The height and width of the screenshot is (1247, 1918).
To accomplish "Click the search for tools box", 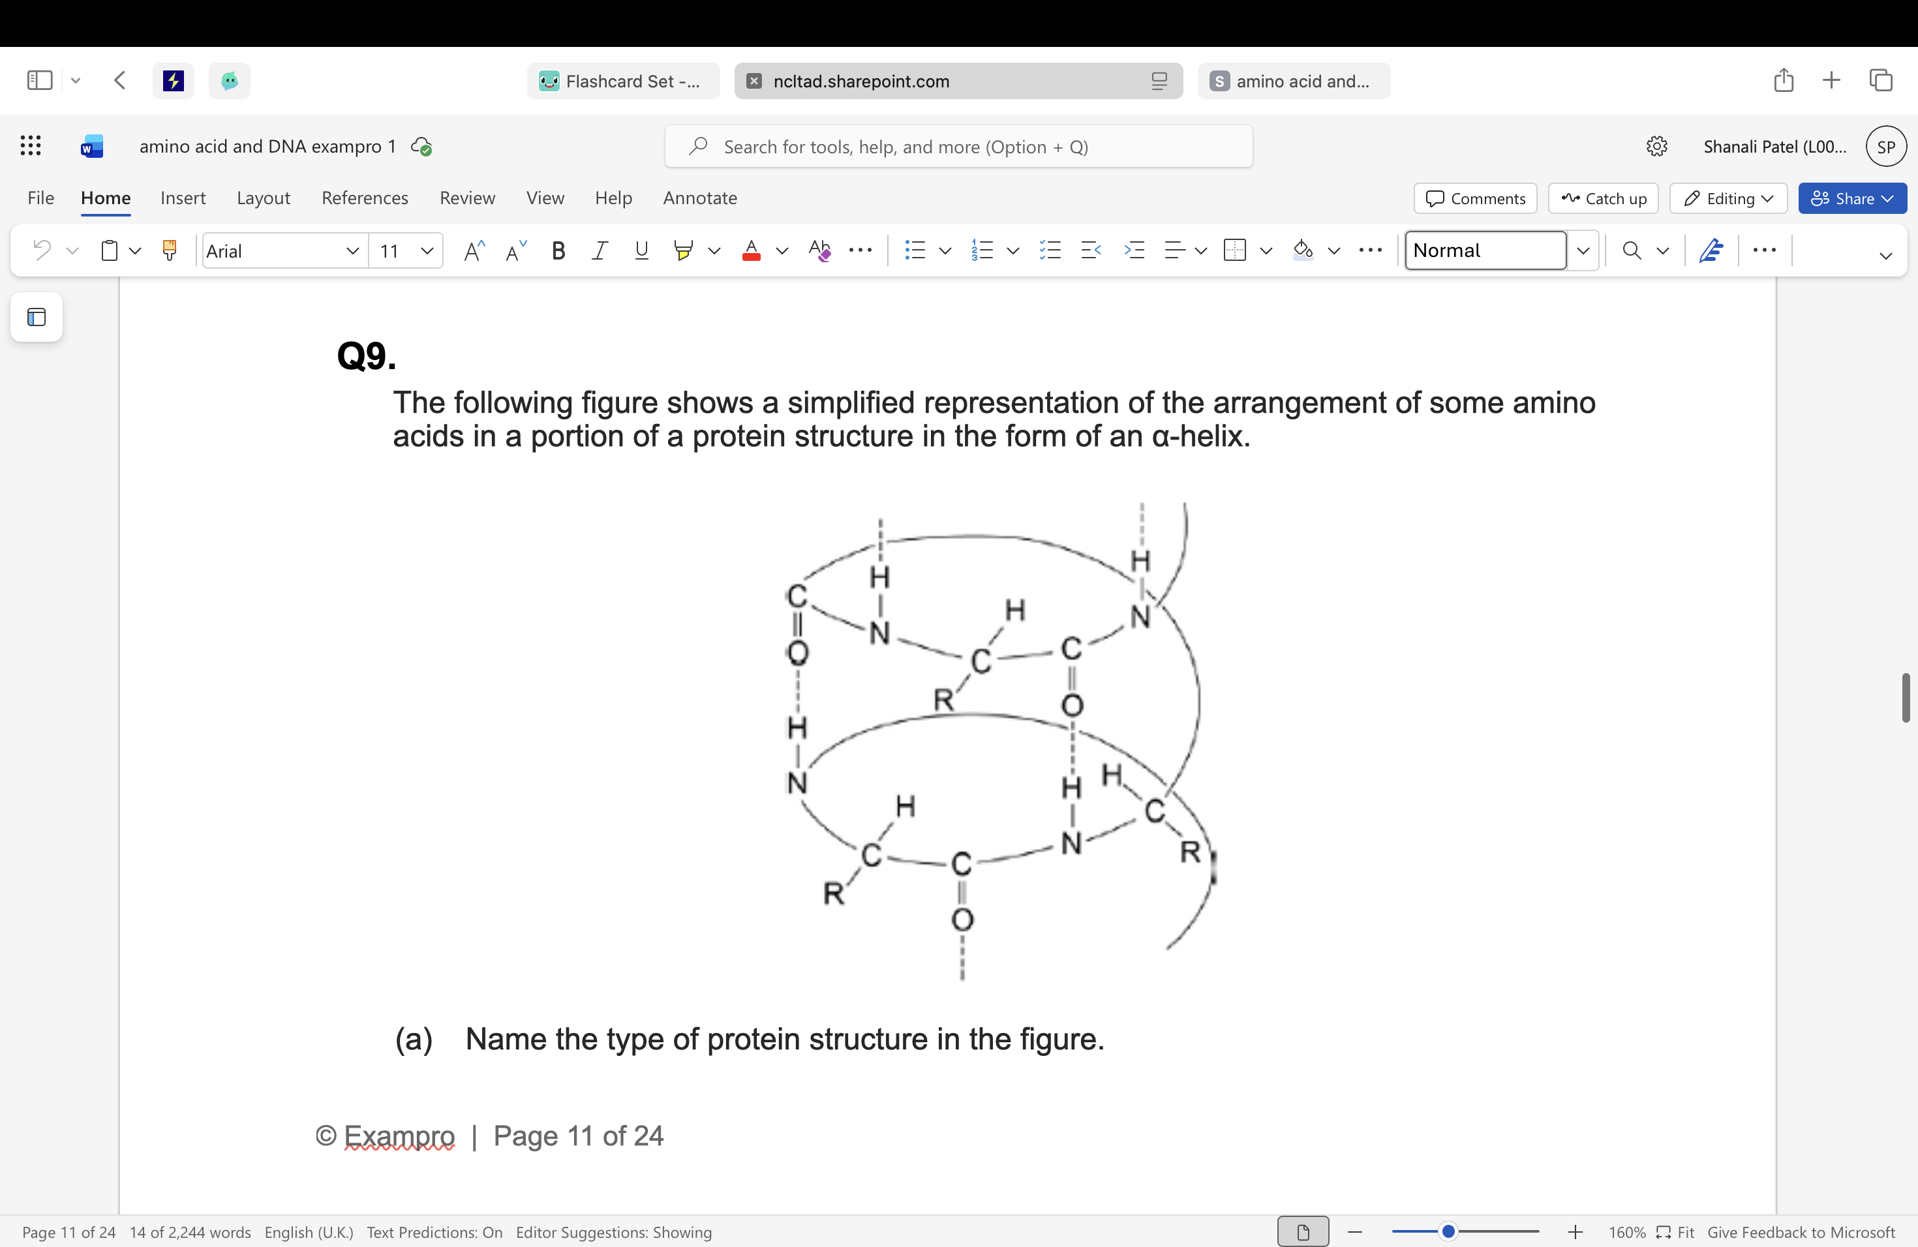I will pos(958,147).
